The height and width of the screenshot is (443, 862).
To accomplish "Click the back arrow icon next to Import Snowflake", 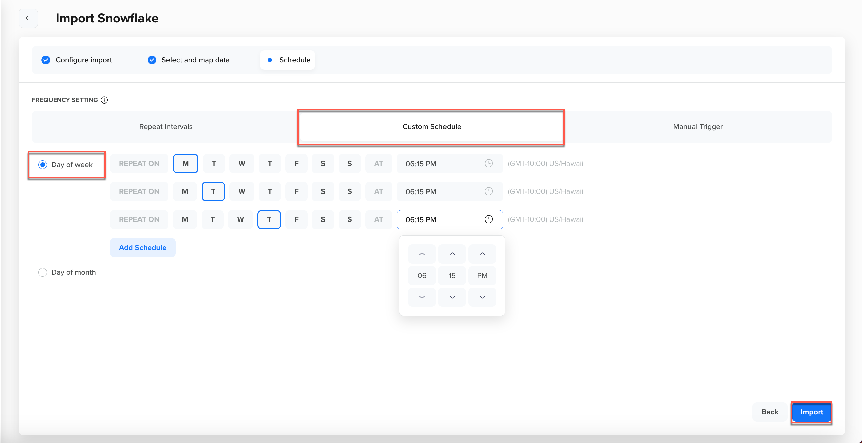I will (28, 18).
